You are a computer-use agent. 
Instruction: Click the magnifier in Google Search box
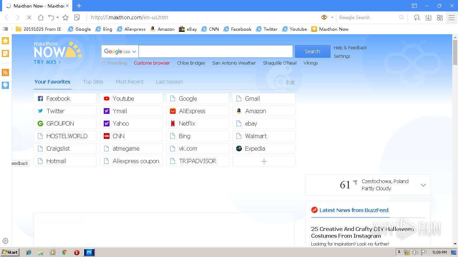(x=401, y=17)
